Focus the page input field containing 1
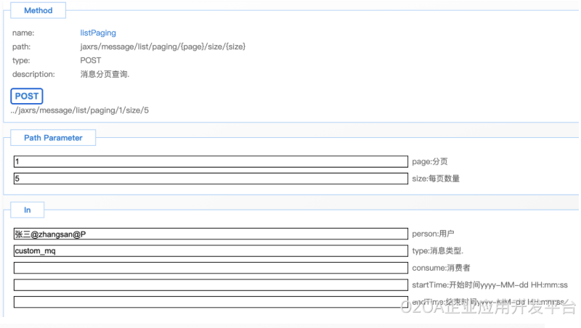 [211, 162]
